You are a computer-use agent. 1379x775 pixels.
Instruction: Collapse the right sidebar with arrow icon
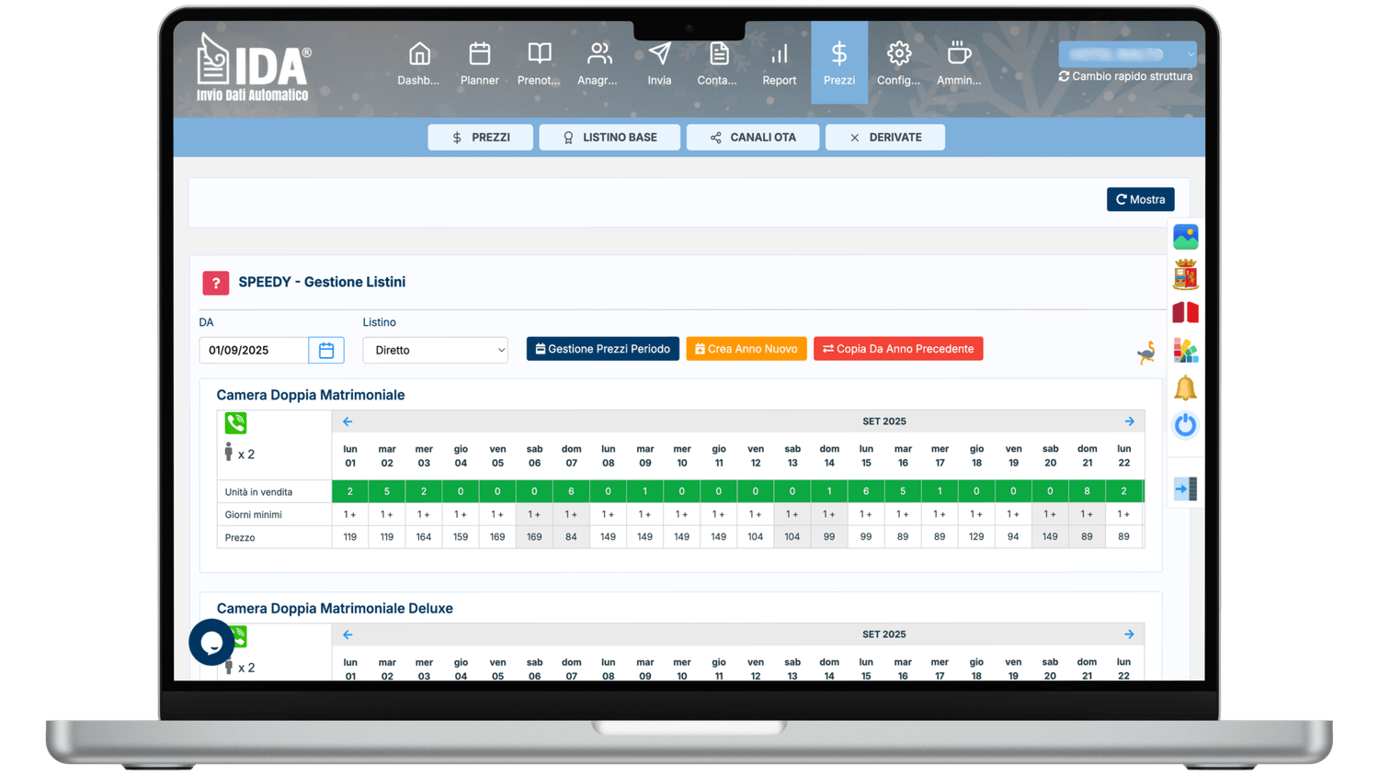1185,489
